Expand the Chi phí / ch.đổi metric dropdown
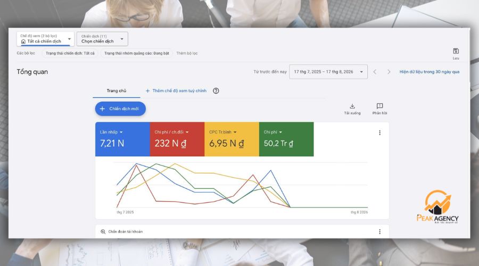 (x=187, y=132)
